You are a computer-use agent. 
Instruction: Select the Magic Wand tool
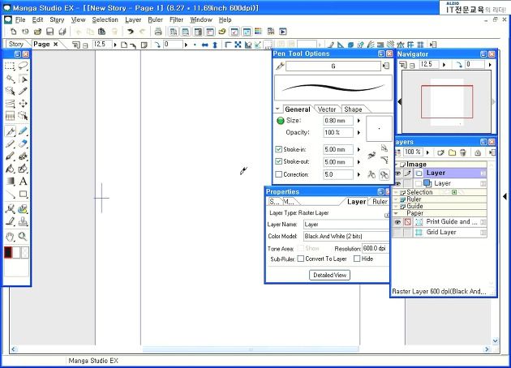(x=10, y=79)
